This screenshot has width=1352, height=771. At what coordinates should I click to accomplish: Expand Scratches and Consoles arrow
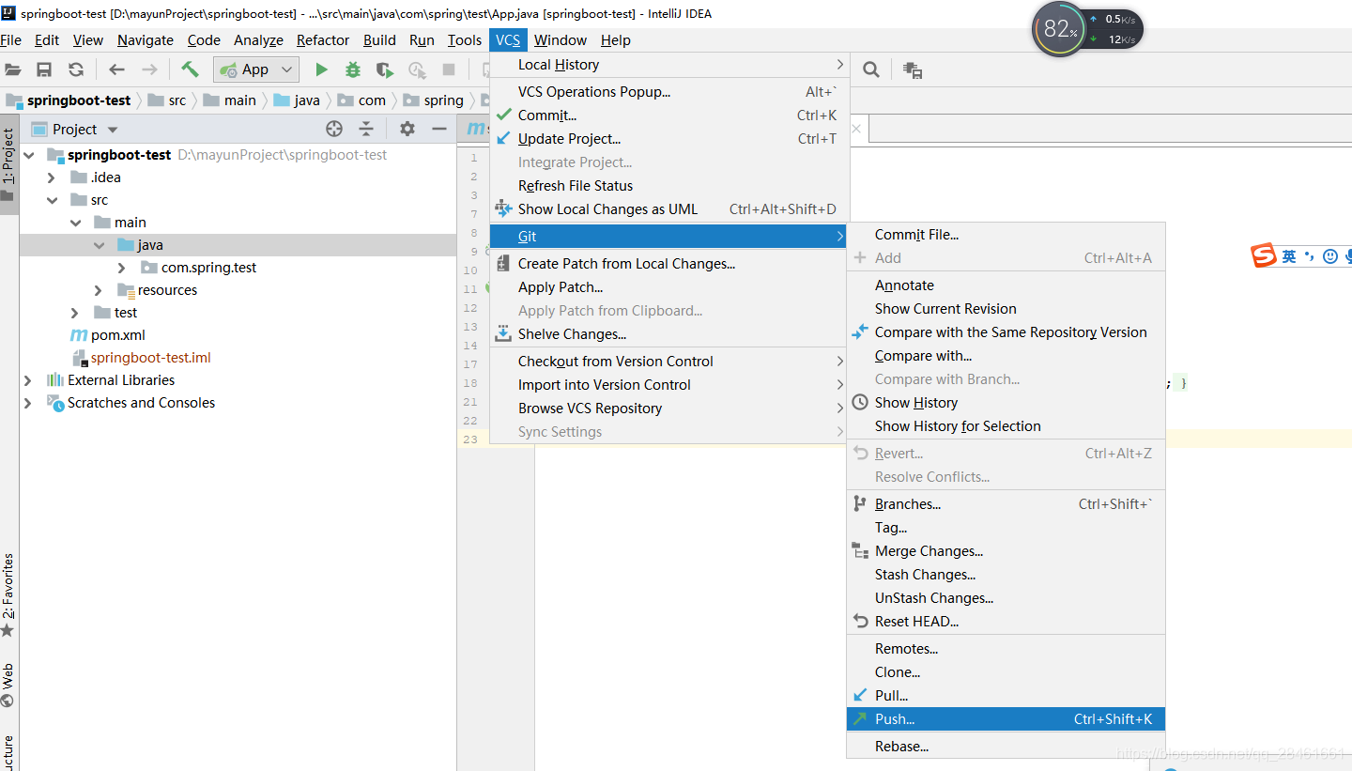tap(28, 403)
